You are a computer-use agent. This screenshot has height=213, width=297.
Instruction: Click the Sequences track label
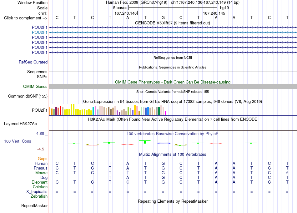click(37, 72)
